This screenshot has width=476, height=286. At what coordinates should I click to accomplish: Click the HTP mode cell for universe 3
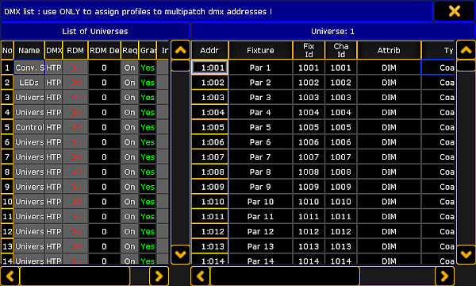54,97
